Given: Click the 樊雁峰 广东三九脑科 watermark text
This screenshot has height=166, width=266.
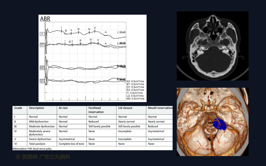Looking at the screenshot, I should tap(43, 157).
